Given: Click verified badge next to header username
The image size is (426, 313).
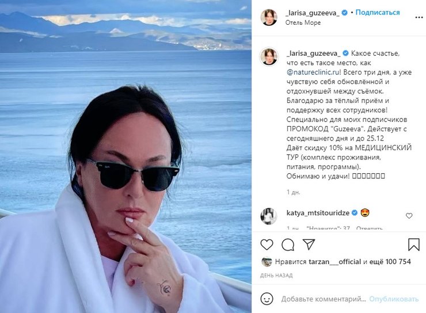Looking at the screenshot, I should coord(344,13).
